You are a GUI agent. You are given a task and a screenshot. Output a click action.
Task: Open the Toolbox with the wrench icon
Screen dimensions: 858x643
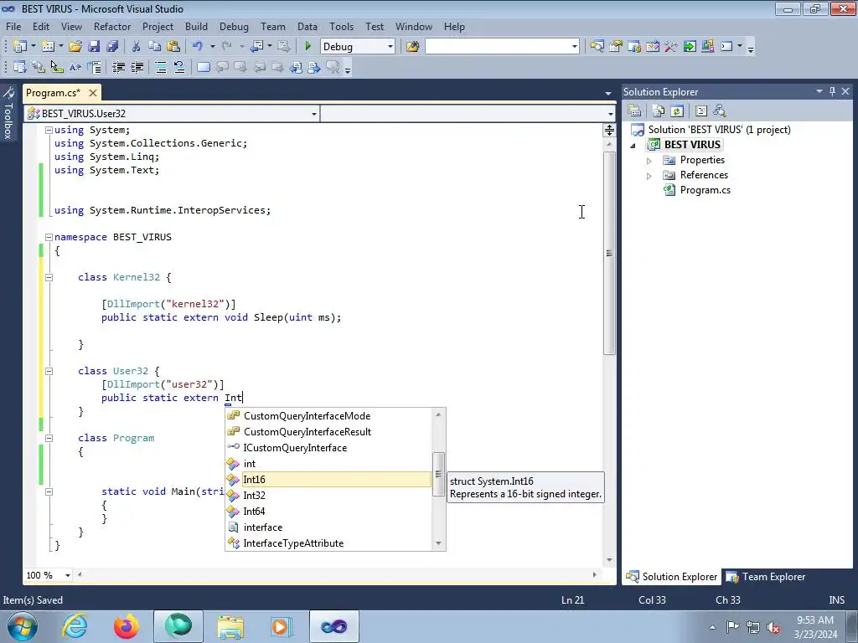pos(671,47)
